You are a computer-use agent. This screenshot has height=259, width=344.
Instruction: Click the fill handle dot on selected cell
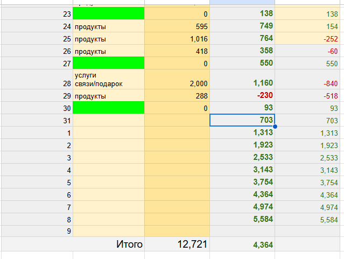pos(275,127)
